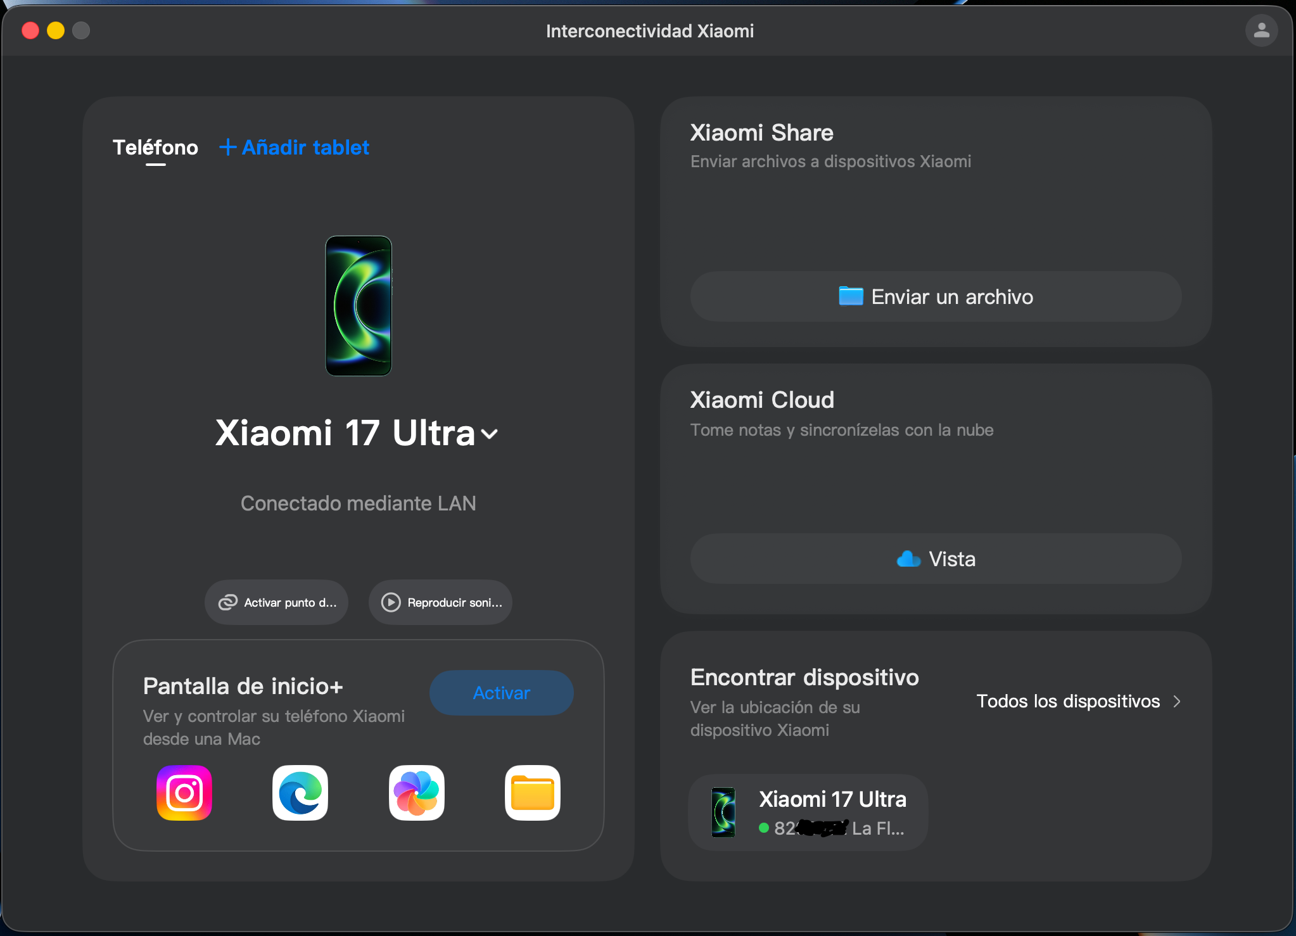Open the colorful Gallery app icon
Image resolution: width=1296 pixels, height=936 pixels.
click(x=416, y=793)
